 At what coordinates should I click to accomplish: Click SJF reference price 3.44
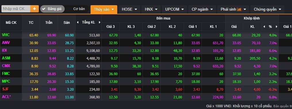pyautogui.click(x=35, y=89)
